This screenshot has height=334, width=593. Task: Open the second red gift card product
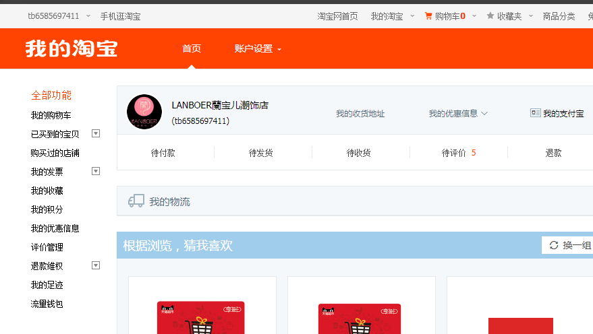(360, 319)
